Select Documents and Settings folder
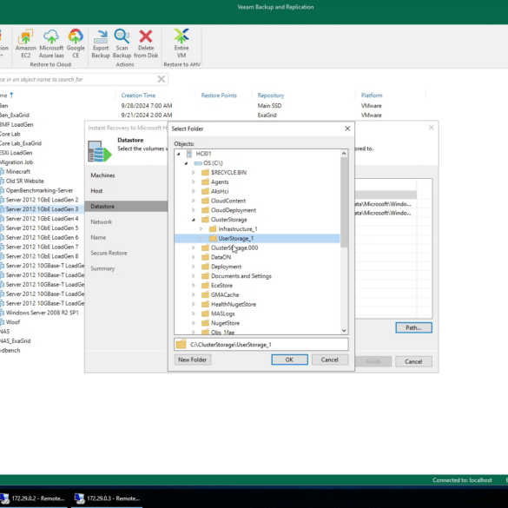This screenshot has height=508, width=508. coord(241,275)
